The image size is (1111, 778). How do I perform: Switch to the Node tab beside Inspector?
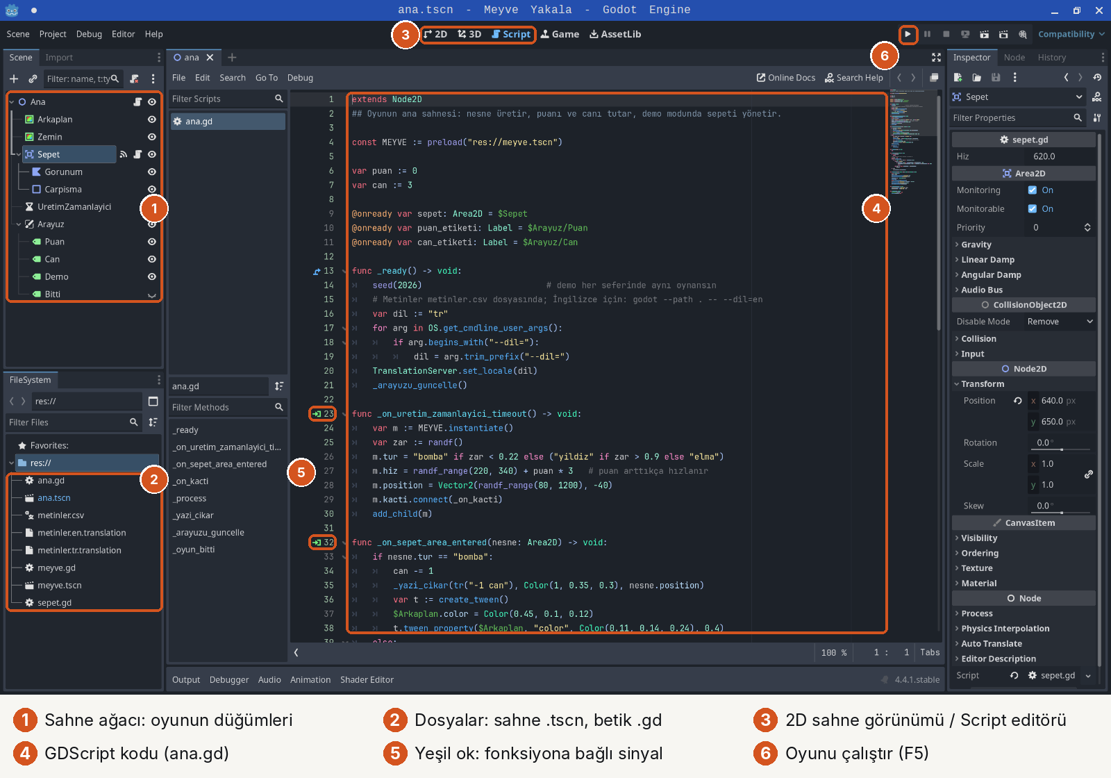pos(1014,58)
